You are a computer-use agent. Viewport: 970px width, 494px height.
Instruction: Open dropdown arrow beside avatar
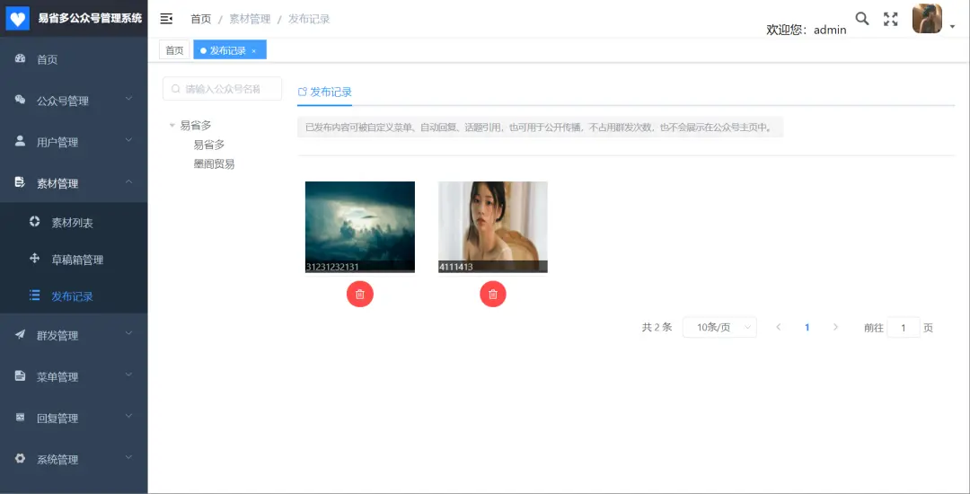953,27
